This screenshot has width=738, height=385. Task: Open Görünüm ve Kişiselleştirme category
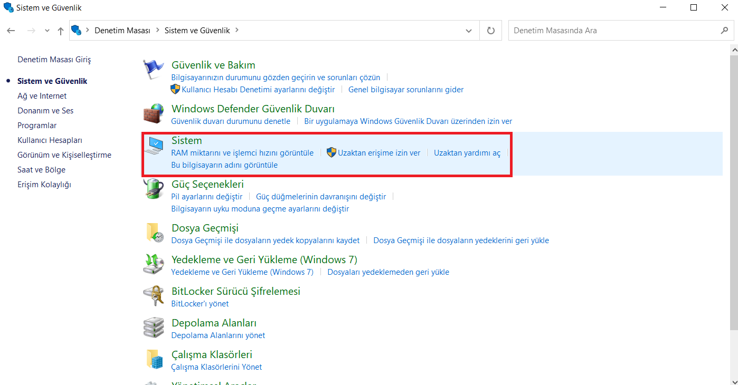pyautogui.click(x=64, y=155)
